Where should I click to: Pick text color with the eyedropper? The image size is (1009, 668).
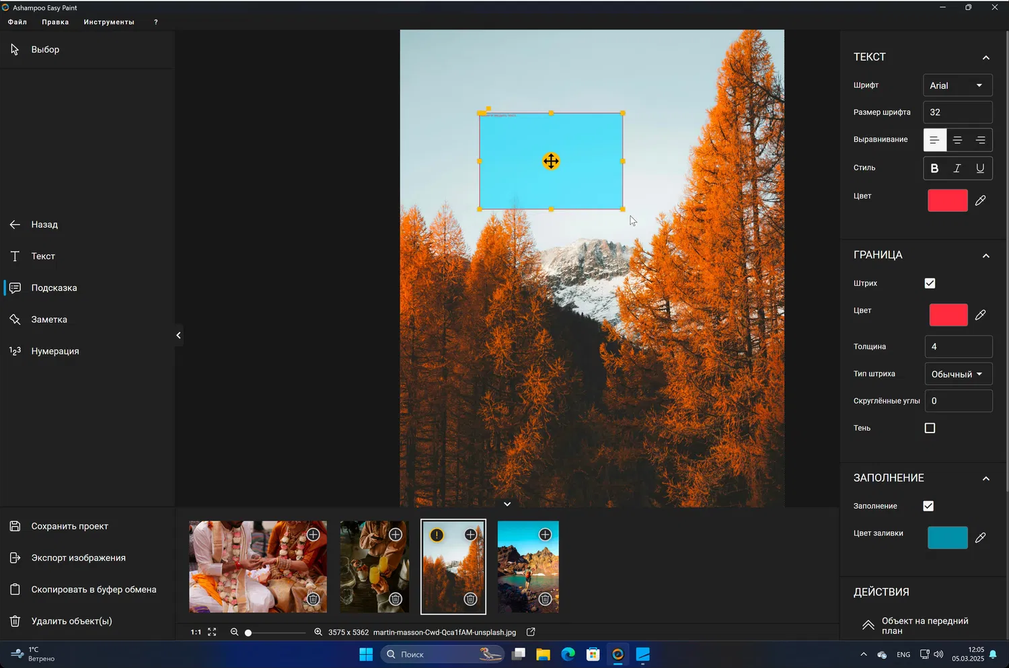click(981, 200)
